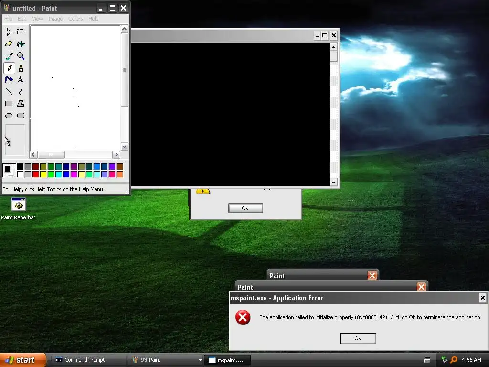Select the Polygon shape tool
The height and width of the screenshot is (367, 489).
pos(21,104)
